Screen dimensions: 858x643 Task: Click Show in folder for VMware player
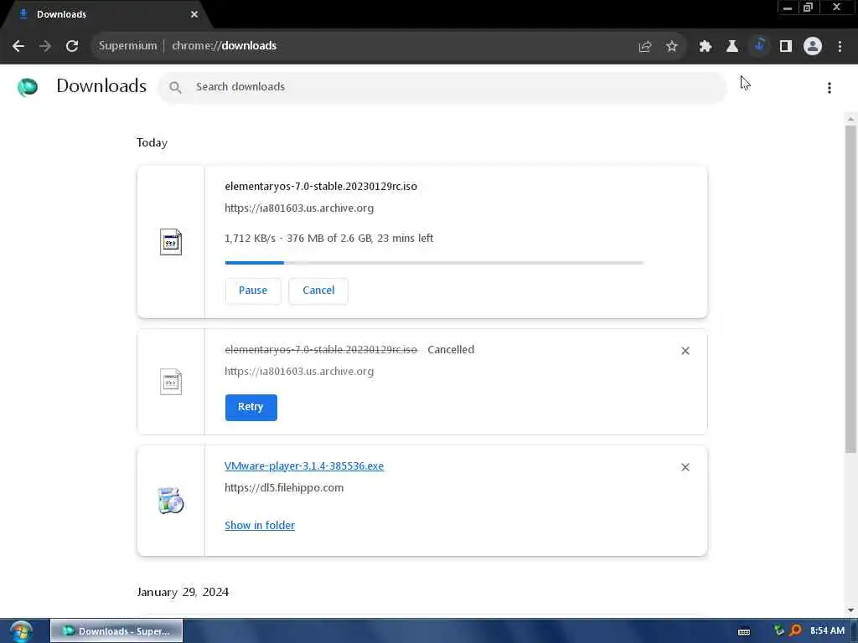pyautogui.click(x=260, y=526)
